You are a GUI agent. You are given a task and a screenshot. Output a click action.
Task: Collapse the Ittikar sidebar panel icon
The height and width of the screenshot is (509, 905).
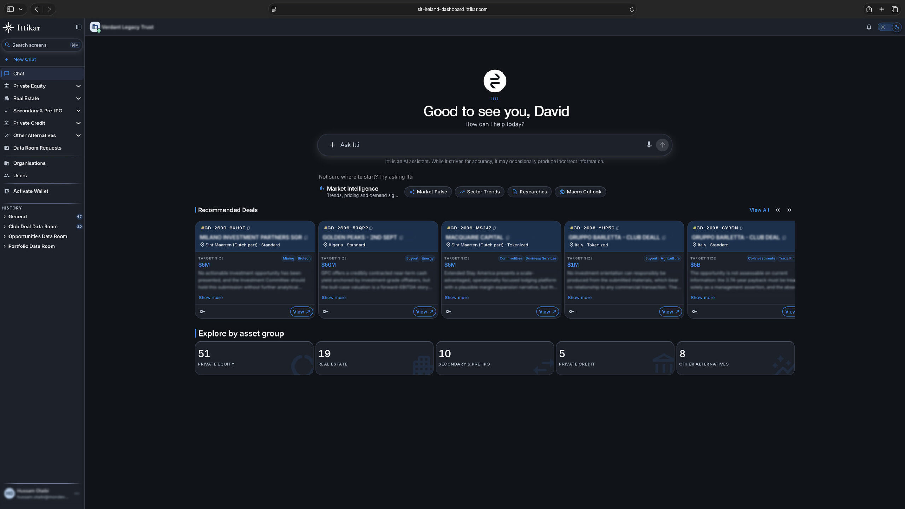point(78,27)
